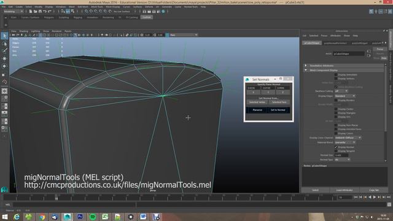Open the Display Color Channel dropdown
393x221 pixels.
coord(348,138)
